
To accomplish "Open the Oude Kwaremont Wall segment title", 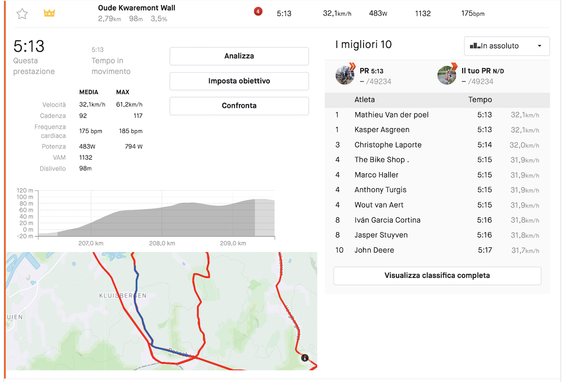I will click(137, 8).
